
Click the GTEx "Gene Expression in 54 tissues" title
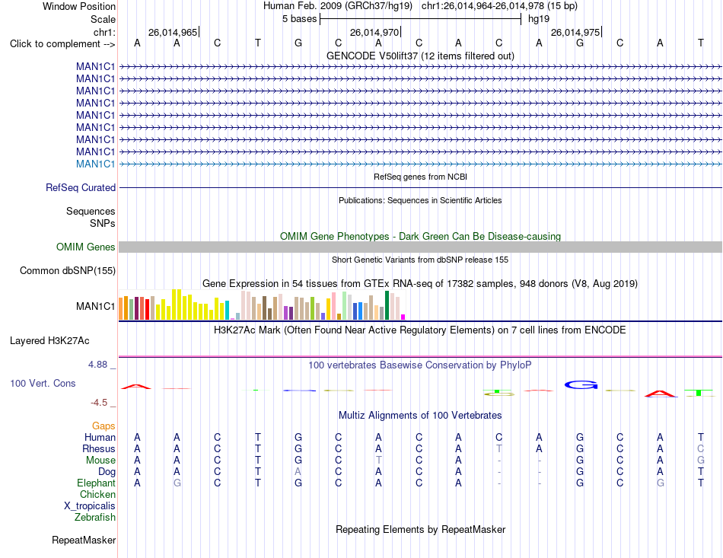420,284
